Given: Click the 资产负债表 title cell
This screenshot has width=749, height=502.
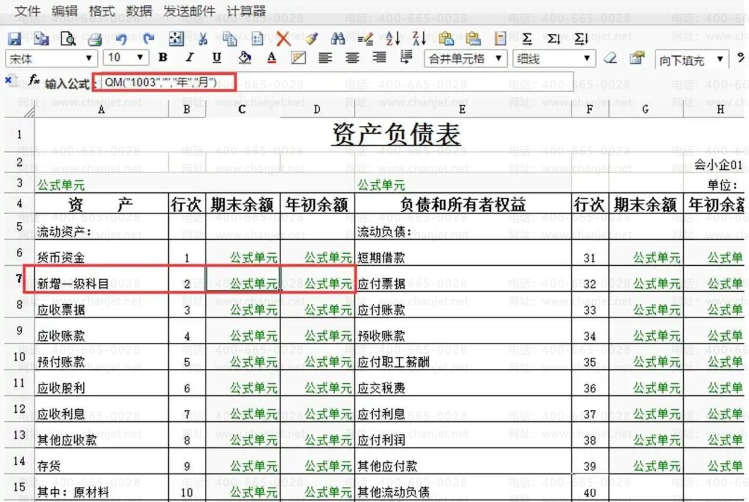Looking at the screenshot, I should pyautogui.click(x=396, y=134).
